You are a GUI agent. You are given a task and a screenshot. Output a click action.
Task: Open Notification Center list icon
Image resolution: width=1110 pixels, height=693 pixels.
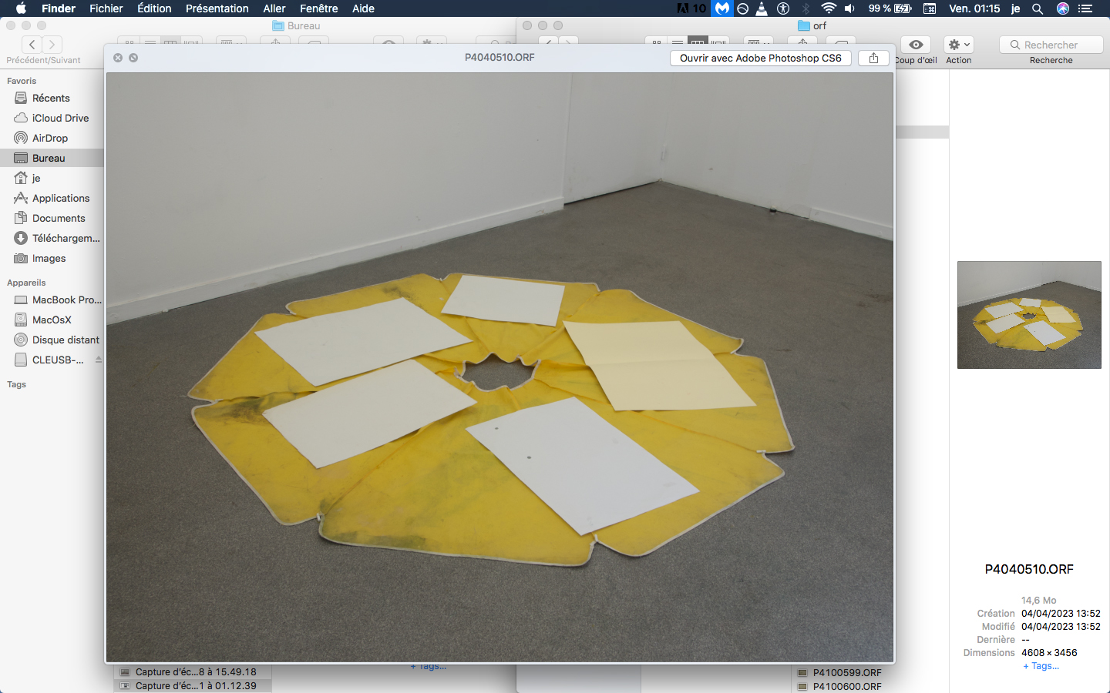pyautogui.click(x=1085, y=8)
